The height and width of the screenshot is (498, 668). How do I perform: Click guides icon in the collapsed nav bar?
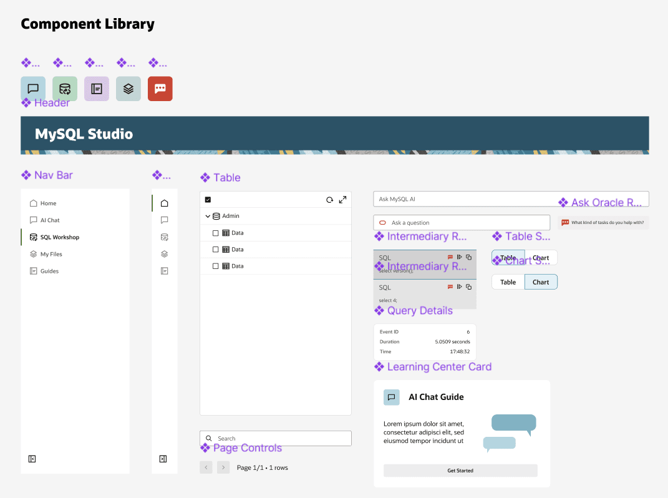click(165, 271)
